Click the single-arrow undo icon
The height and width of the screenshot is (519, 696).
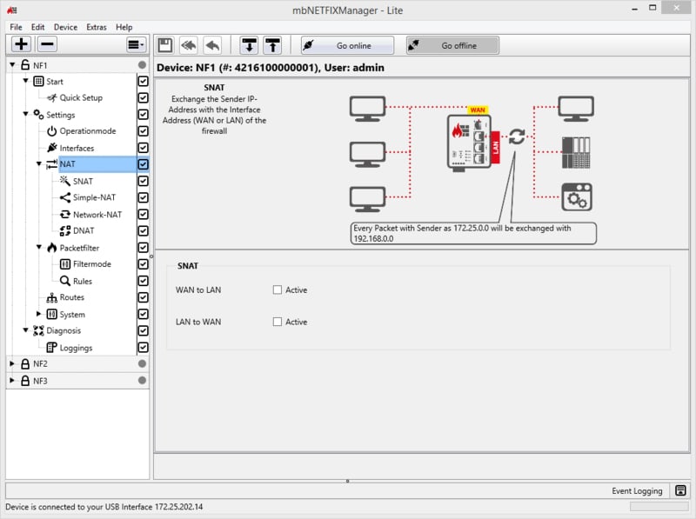coord(212,45)
